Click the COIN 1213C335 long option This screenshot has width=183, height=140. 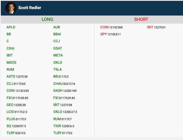point(18,91)
